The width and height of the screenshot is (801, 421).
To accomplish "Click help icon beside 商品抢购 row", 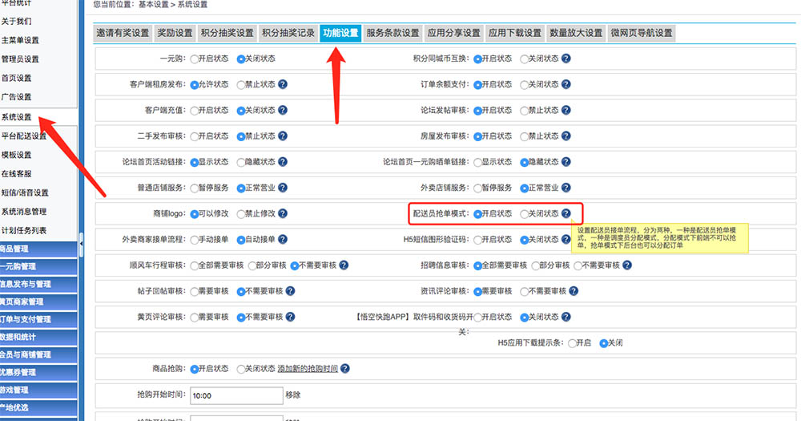I will click(x=344, y=369).
